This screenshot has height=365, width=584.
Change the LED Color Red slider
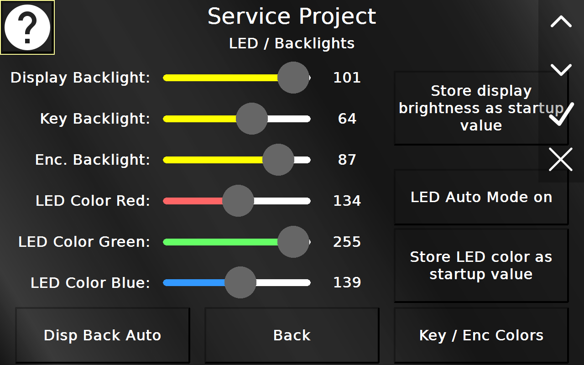[x=238, y=200]
